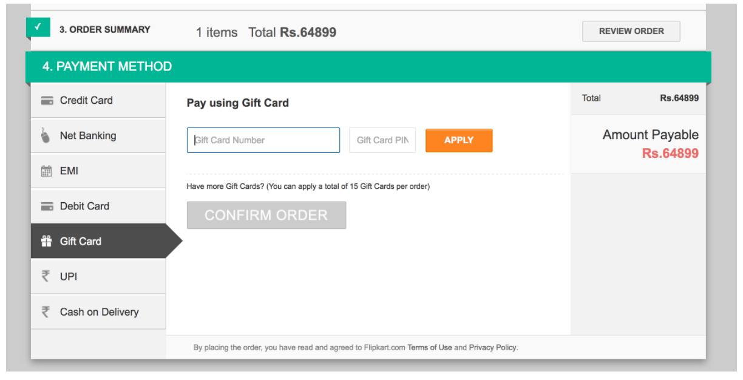
Task: Click the Order Summary green checkmark
Action: tap(38, 27)
